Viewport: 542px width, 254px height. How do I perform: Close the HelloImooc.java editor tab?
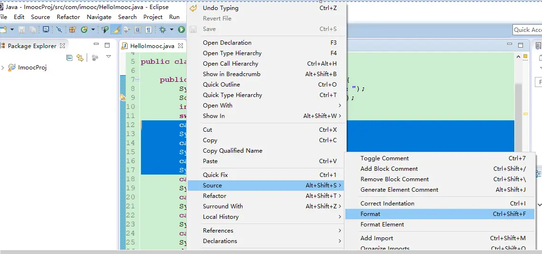pos(181,46)
